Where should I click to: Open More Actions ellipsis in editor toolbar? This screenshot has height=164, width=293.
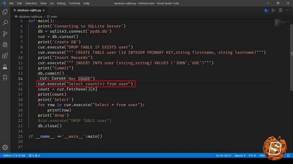[x=288, y=10]
